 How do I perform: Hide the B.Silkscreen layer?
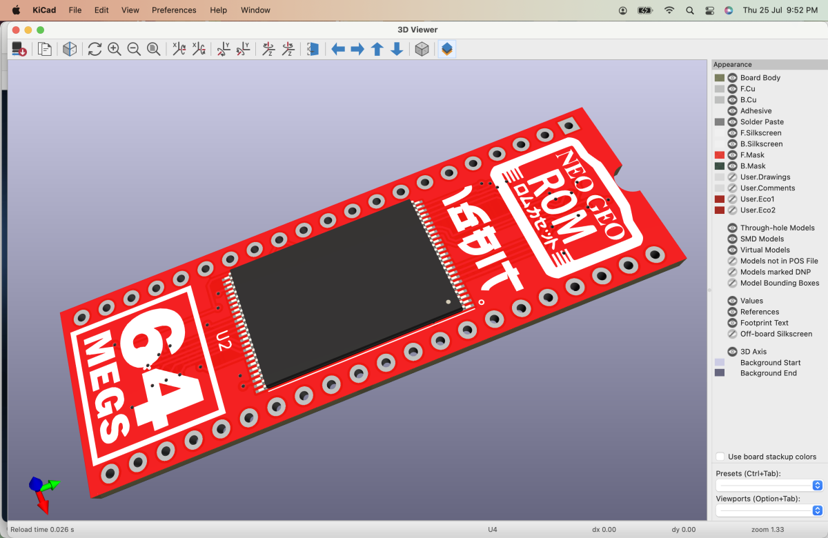tap(733, 144)
